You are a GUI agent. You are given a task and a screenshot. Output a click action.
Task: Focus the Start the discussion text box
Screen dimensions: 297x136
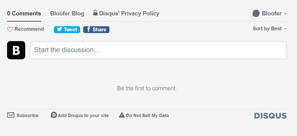(x=158, y=50)
